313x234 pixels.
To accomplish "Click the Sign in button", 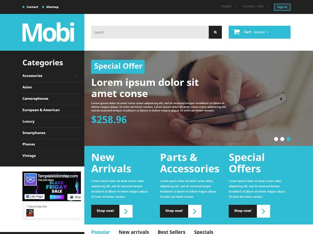I will 282,7.
